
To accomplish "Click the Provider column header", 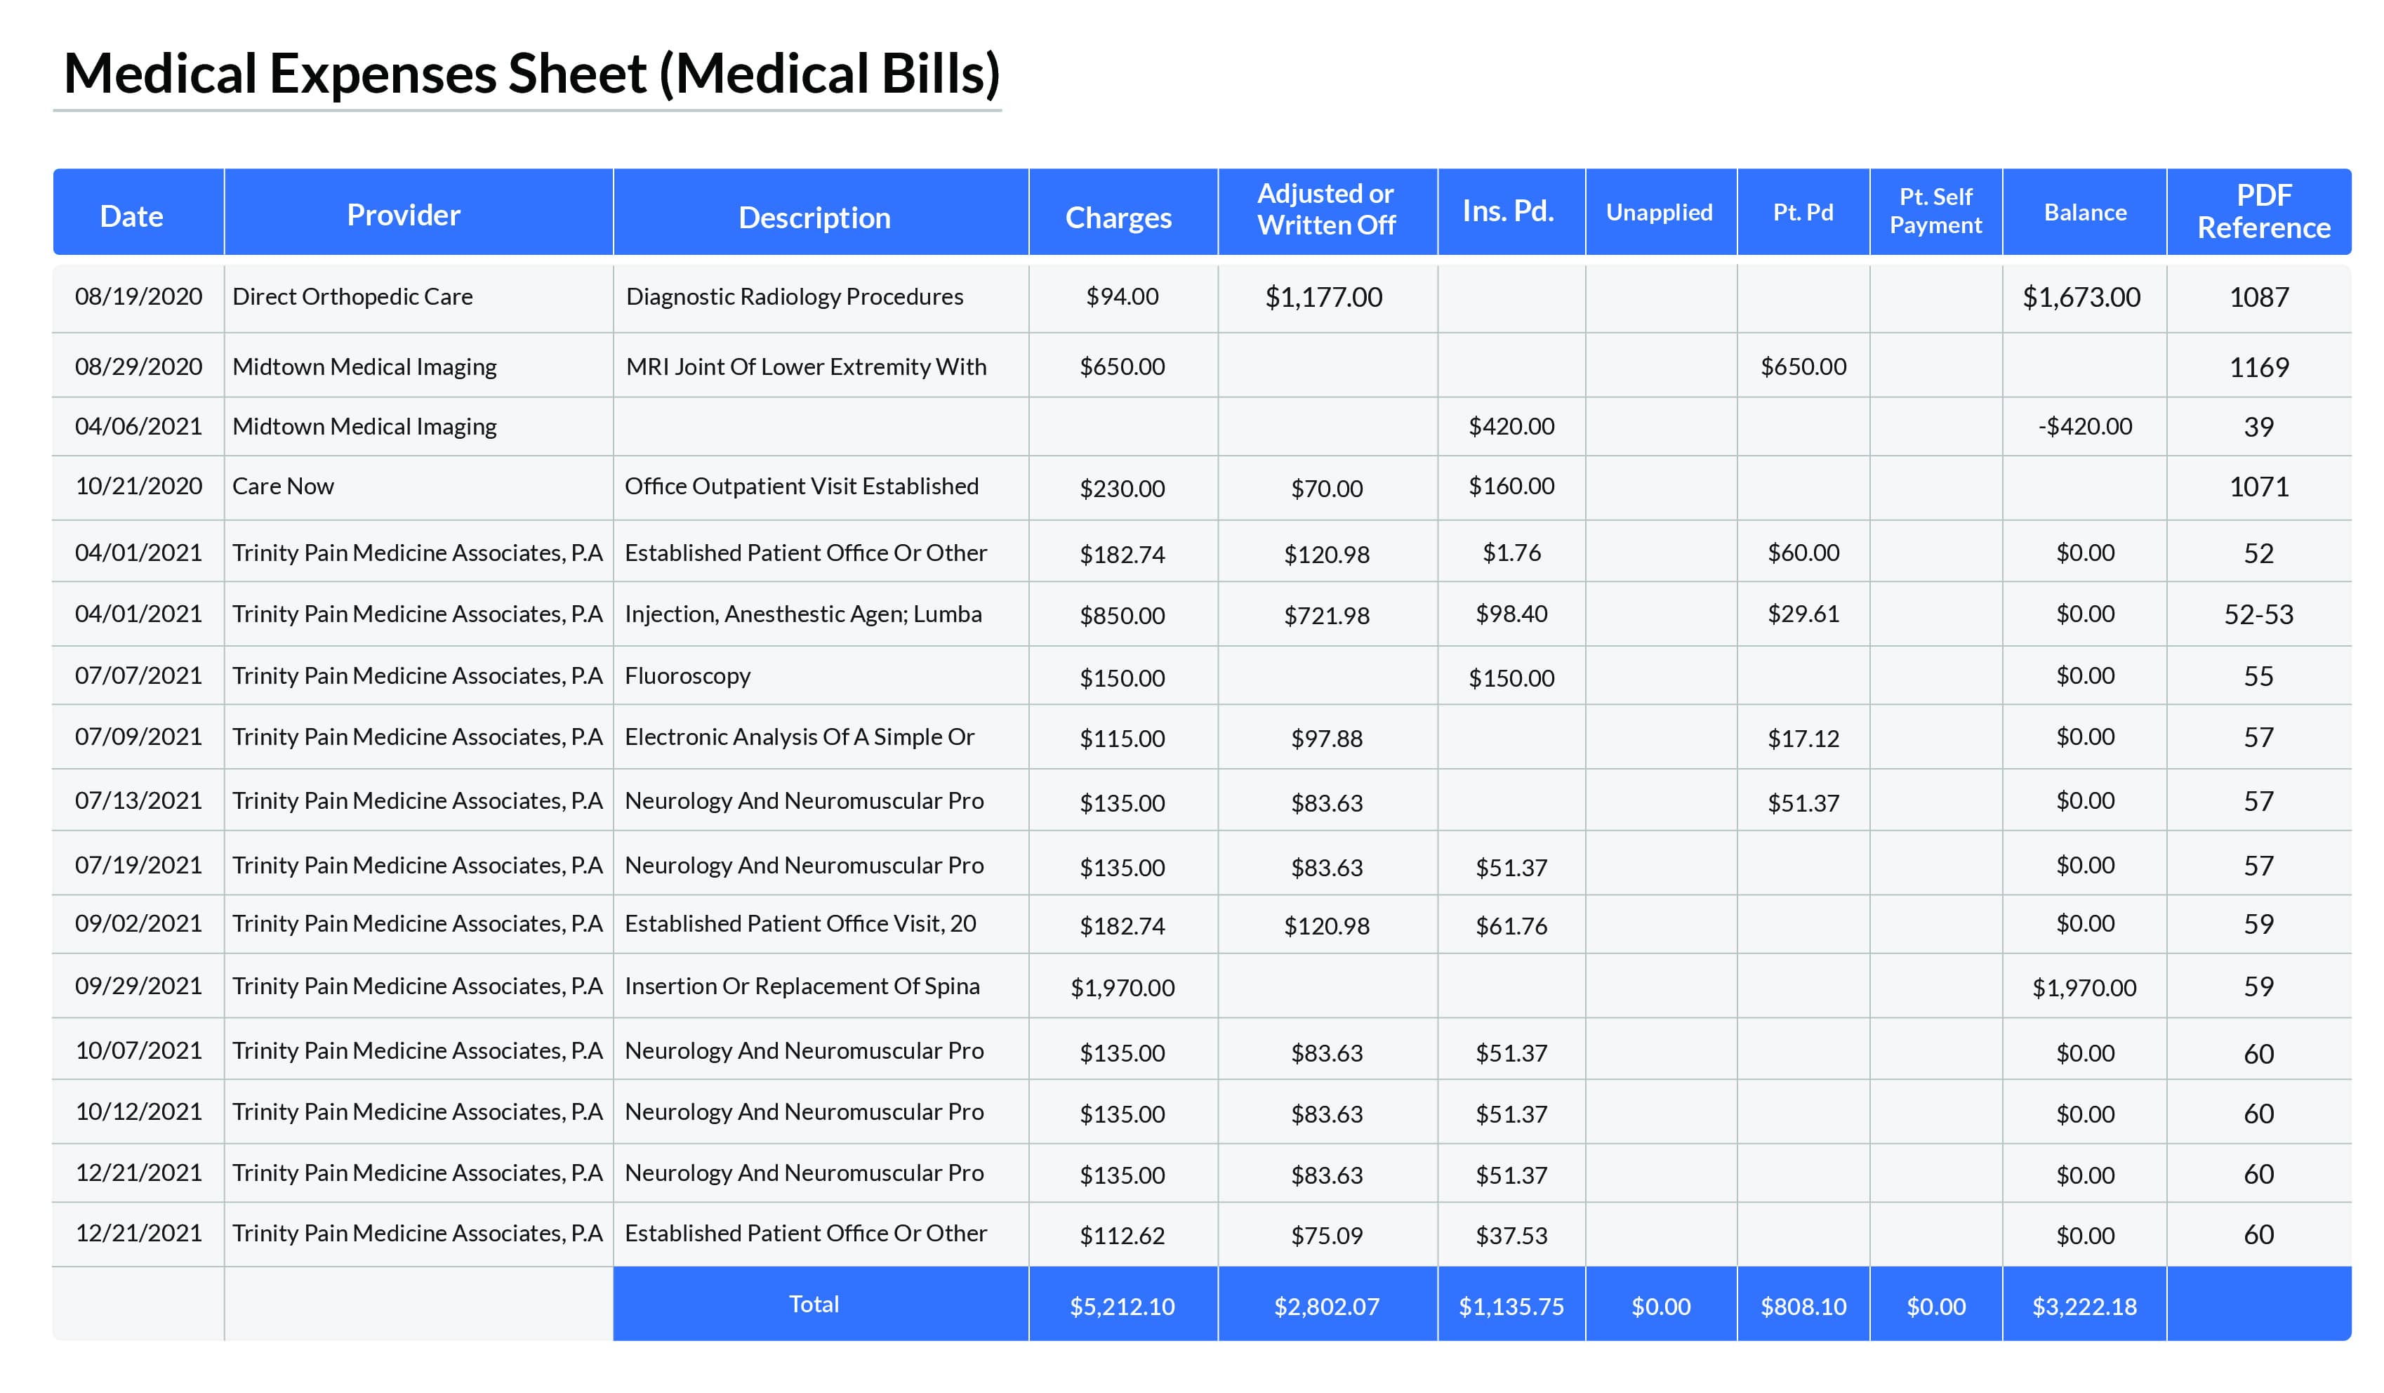I will coord(403,215).
